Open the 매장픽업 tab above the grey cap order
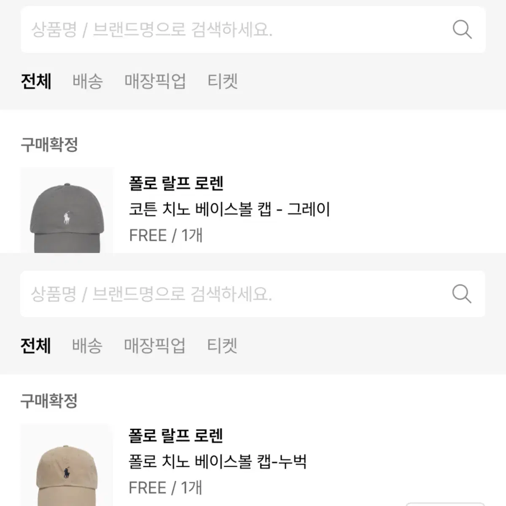This screenshot has height=506, width=506. pos(155,81)
